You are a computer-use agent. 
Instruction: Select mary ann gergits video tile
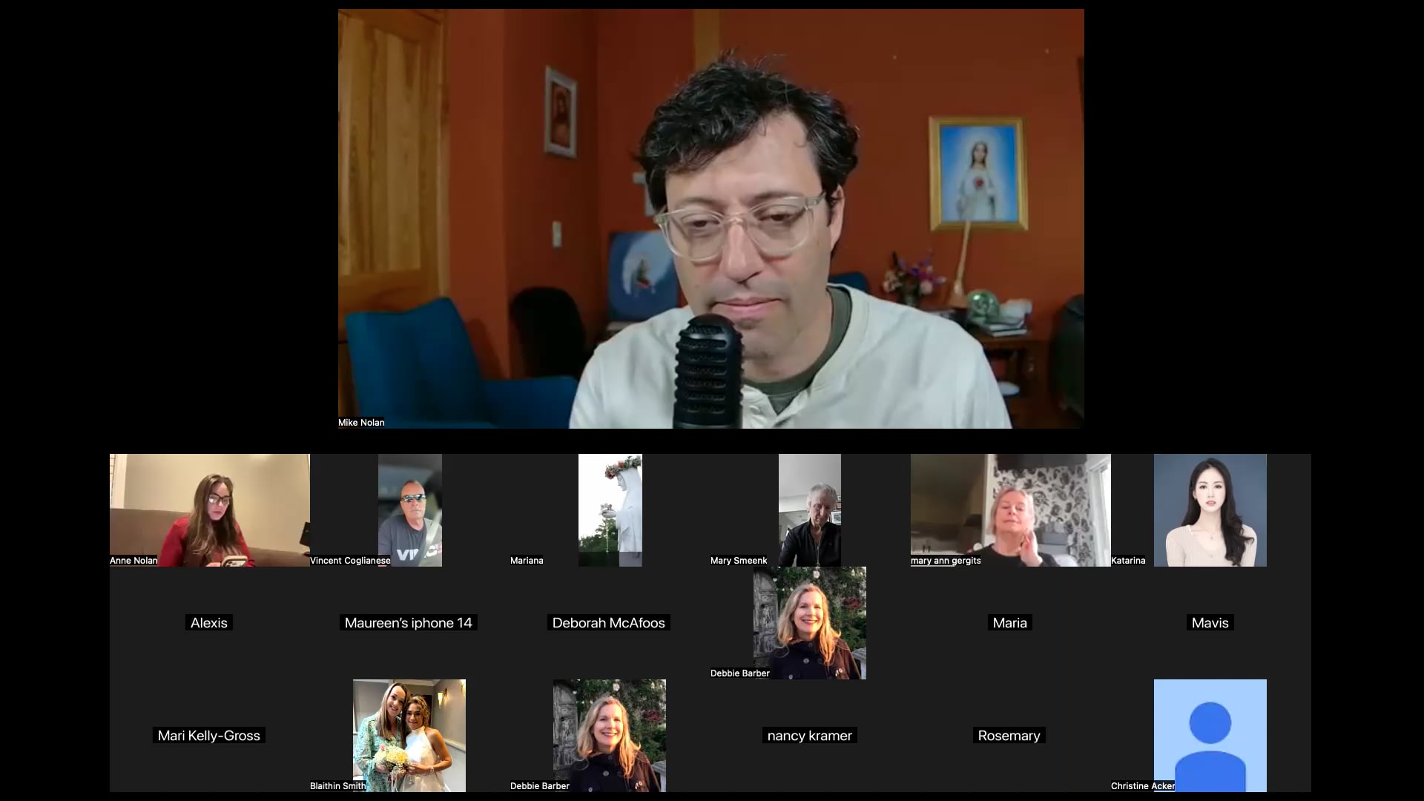click(x=1010, y=510)
